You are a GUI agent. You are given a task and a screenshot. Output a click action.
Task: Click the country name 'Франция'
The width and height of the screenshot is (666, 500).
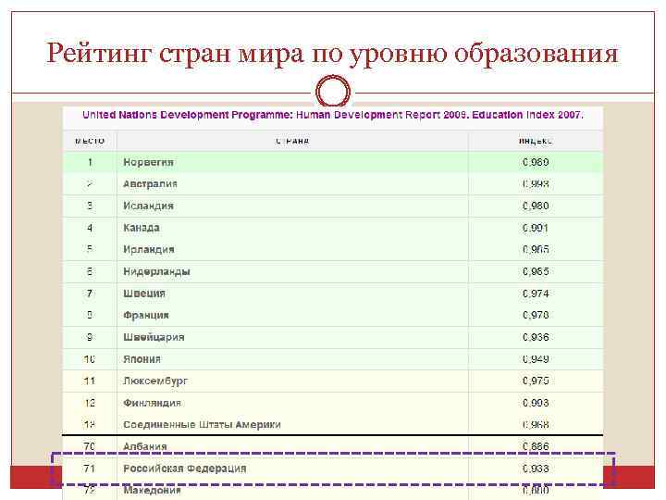pos(146,315)
